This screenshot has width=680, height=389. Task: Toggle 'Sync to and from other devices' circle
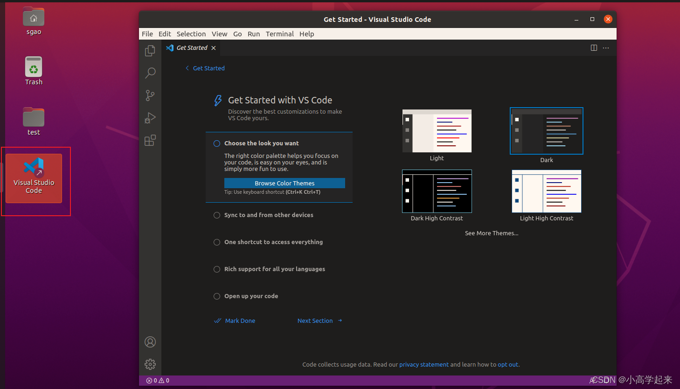217,215
